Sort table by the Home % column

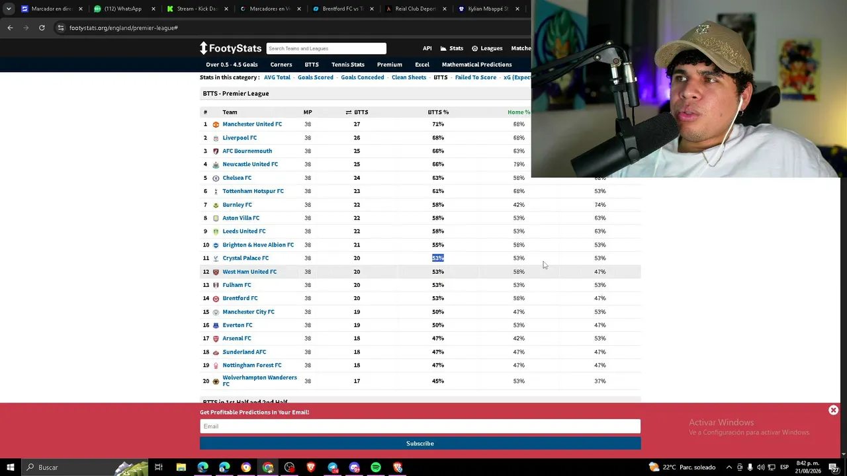coord(519,112)
